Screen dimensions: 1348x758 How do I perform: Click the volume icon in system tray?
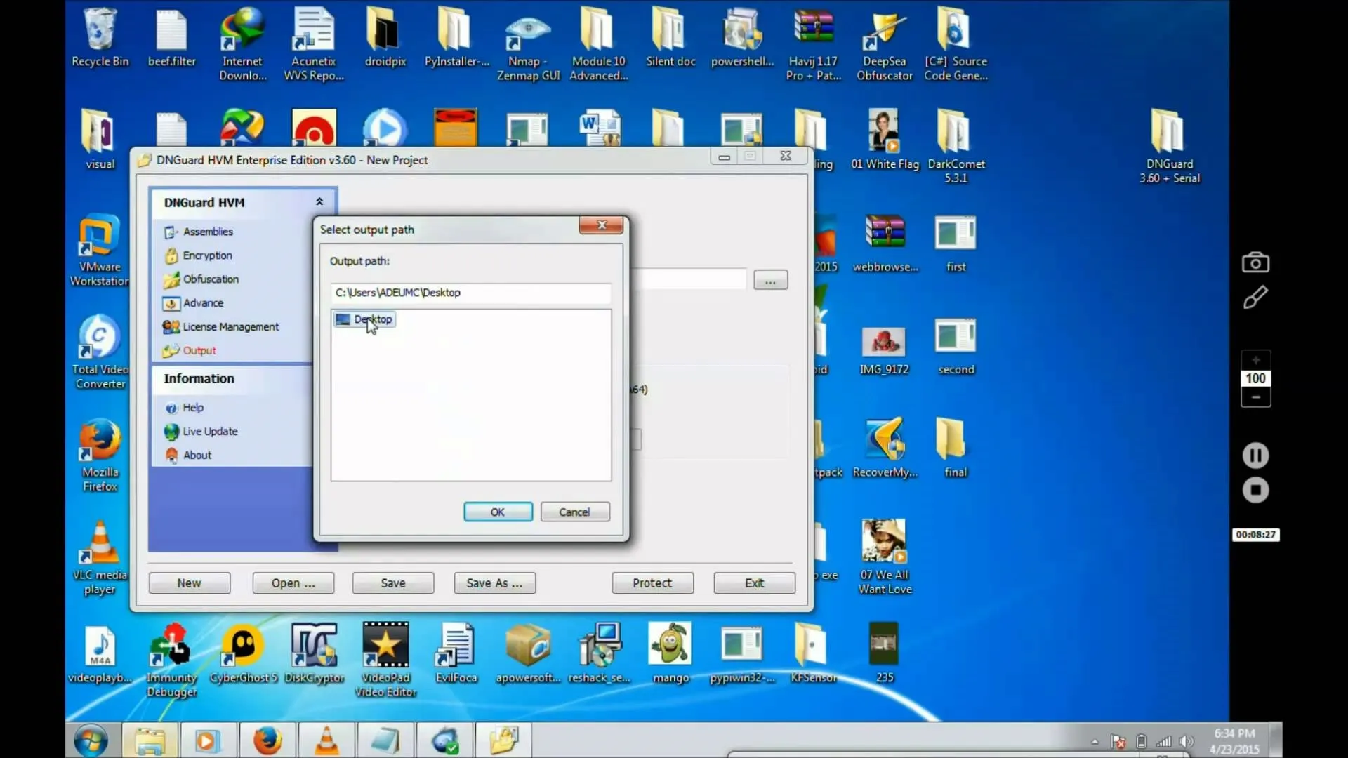[1187, 741]
